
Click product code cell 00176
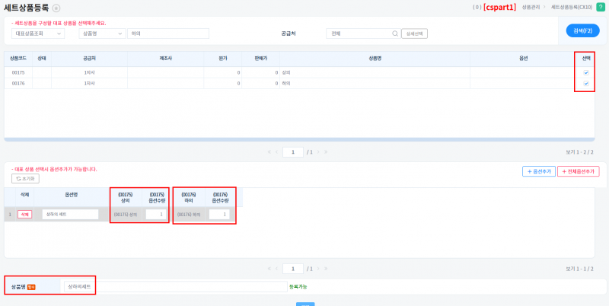[x=18, y=84]
